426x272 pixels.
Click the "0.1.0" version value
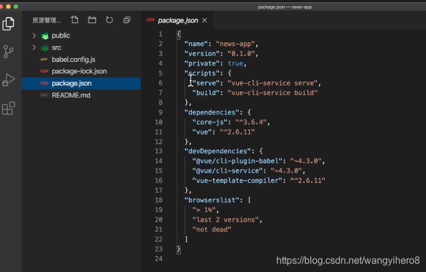tap(241, 53)
